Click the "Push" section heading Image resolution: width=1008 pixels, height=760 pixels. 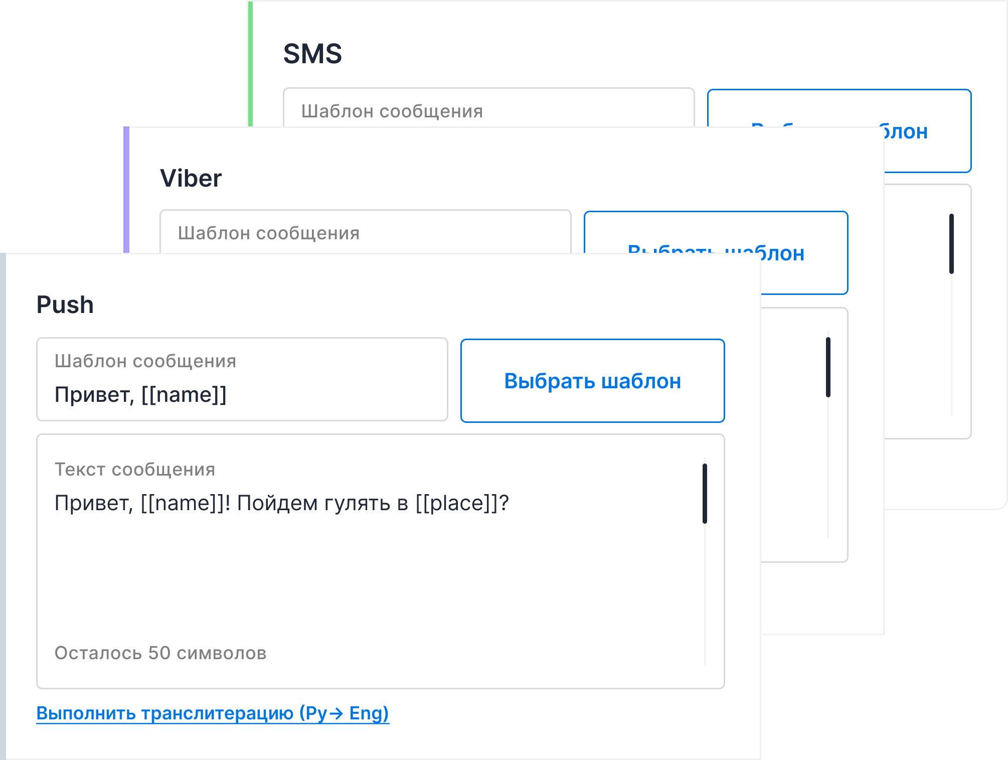(65, 305)
